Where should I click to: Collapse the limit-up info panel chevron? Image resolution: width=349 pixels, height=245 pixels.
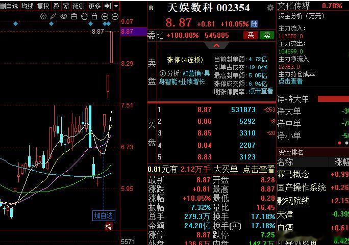[216, 45]
